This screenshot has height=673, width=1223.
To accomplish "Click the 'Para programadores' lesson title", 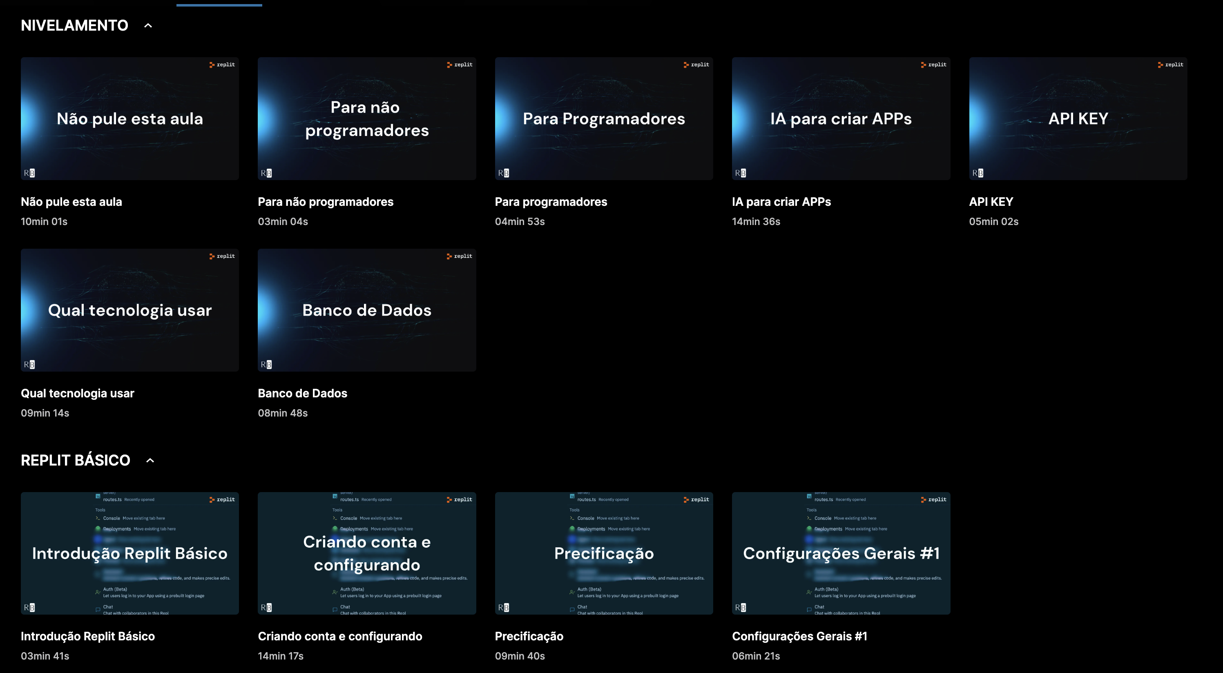I will (x=551, y=202).
